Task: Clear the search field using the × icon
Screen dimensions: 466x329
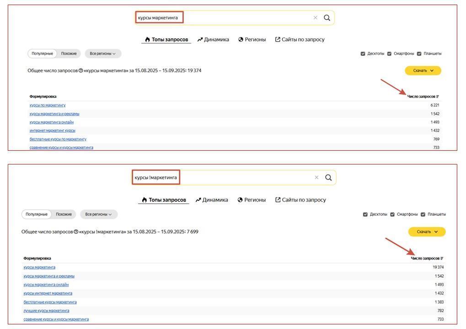Action: coord(315,17)
